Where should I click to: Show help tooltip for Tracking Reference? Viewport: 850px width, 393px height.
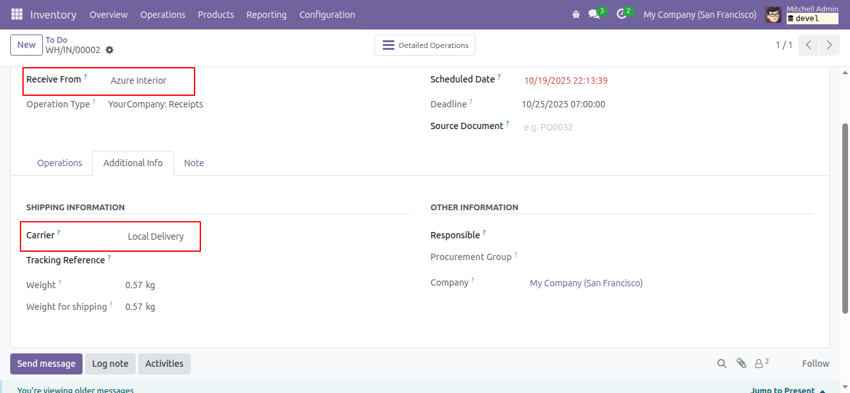[x=109, y=258]
